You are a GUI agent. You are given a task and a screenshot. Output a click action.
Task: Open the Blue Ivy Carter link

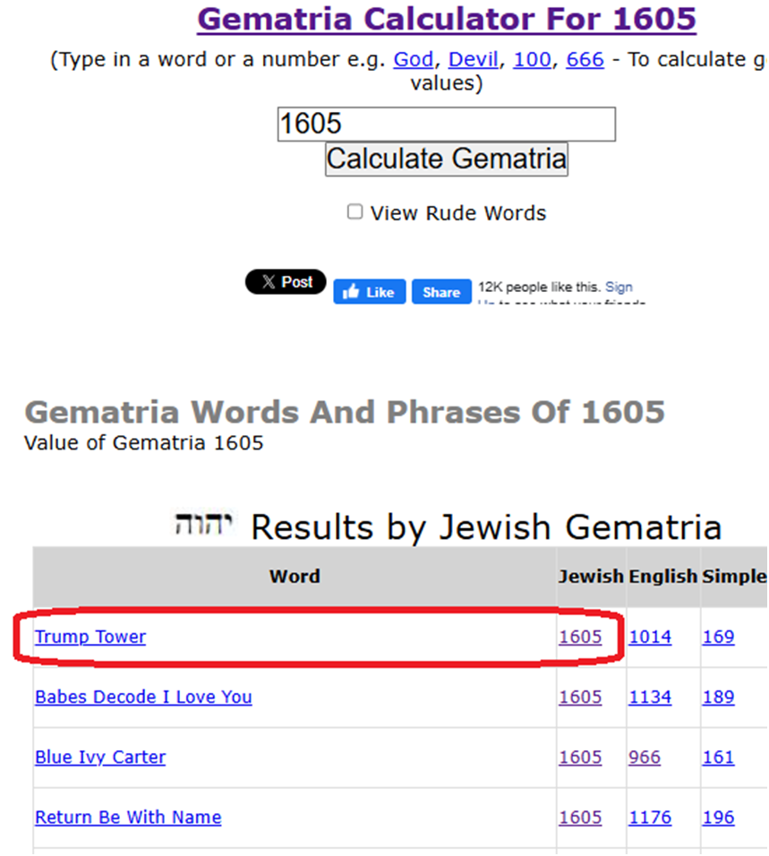100,757
